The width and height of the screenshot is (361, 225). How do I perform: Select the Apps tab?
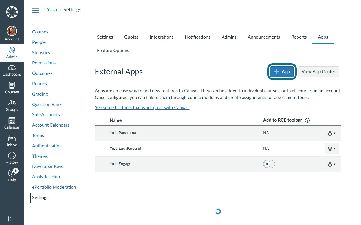pyautogui.click(x=323, y=37)
